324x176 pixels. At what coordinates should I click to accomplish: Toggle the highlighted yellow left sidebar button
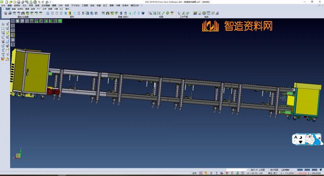coord(13,35)
